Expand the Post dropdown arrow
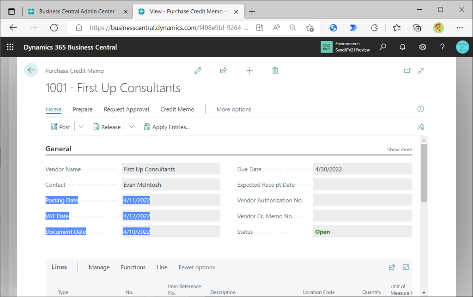This screenshot has height=297, width=473. [81, 127]
